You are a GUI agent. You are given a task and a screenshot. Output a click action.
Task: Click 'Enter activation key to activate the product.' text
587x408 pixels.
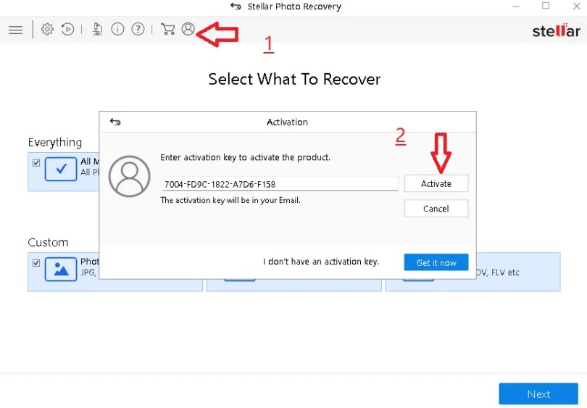[x=245, y=157]
